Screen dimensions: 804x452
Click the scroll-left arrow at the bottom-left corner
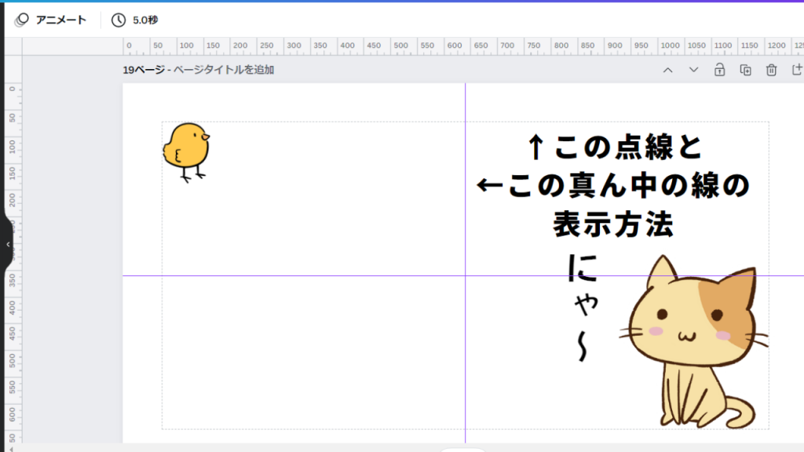11,449
